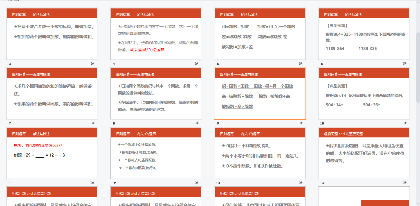Select slide 5 with 和=加数+加数 formulas
Viewport: 420px width, 206px height.
[260, 34]
